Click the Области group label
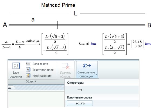The image size is (153, 108). [31, 81]
